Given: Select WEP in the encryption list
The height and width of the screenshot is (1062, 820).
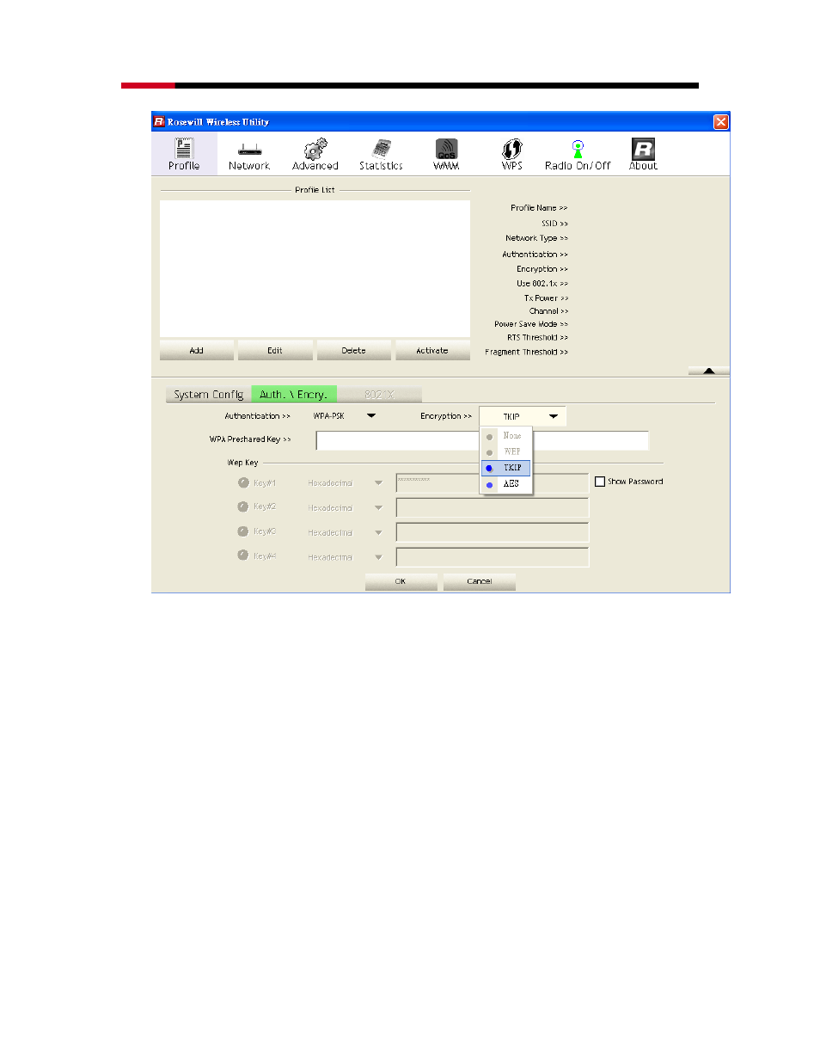Looking at the screenshot, I should click(x=507, y=451).
